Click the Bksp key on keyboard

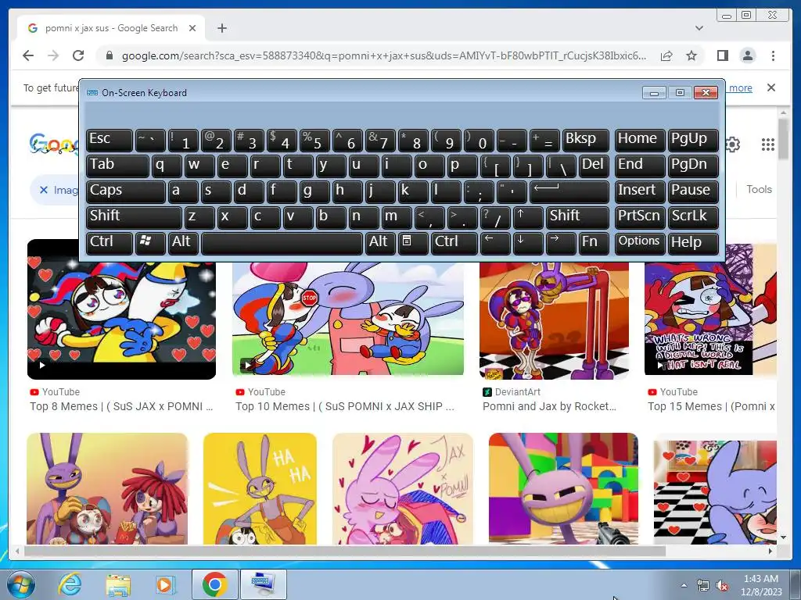click(x=585, y=140)
